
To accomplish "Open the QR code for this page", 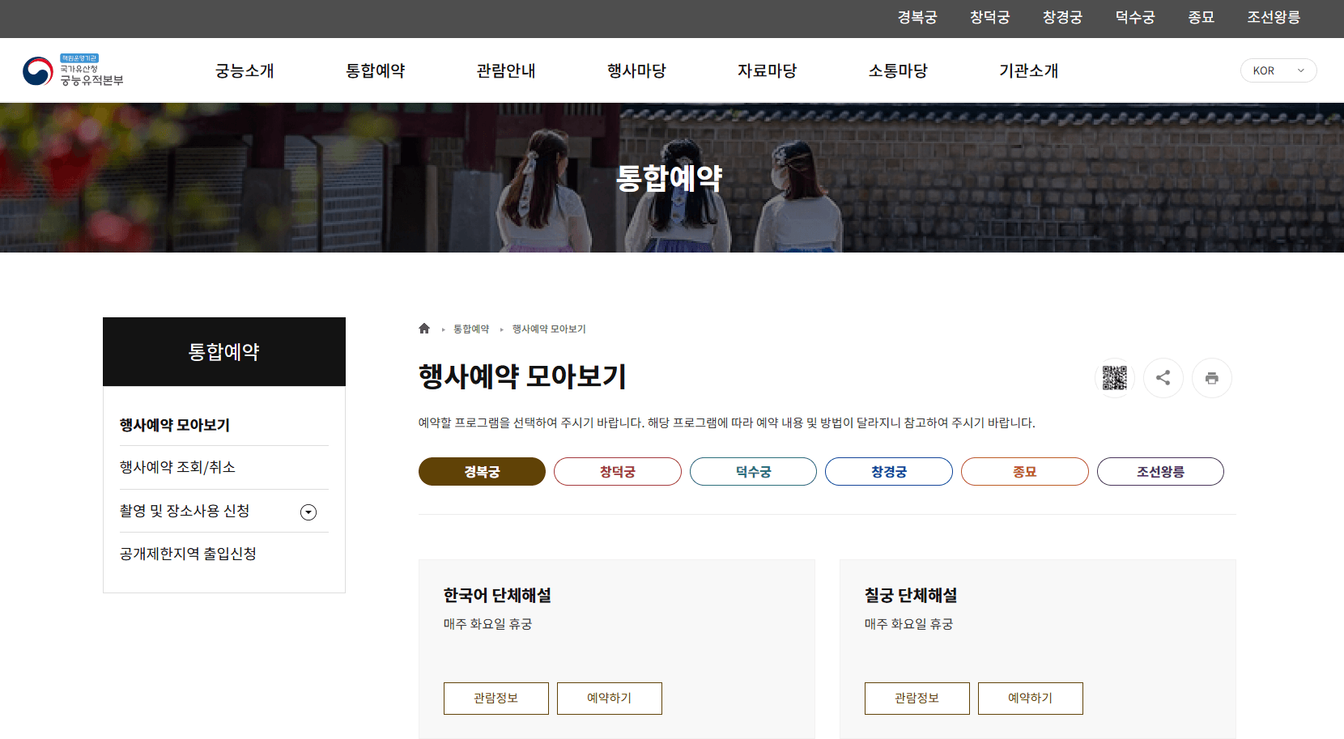I will click(1114, 377).
